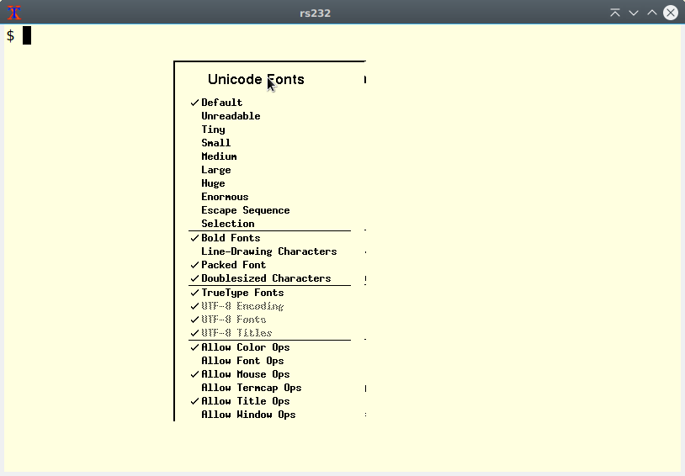This screenshot has width=685, height=476.
Task: Click the XTerm icon in title bar
Action: [x=14, y=13]
